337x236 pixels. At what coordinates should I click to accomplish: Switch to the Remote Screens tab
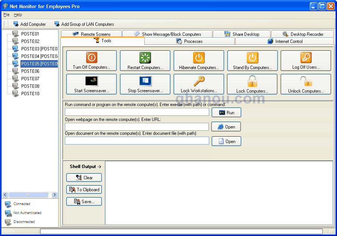(92, 34)
